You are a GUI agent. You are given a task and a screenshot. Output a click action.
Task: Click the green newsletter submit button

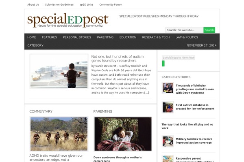pyautogui.click(x=163, y=64)
